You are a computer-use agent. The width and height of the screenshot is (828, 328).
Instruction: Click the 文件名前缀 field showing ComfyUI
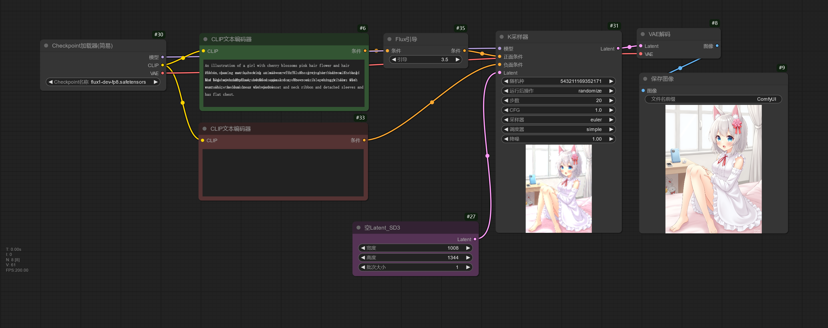coord(713,99)
